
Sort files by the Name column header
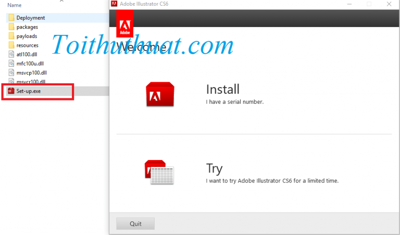tap(15, 5)
